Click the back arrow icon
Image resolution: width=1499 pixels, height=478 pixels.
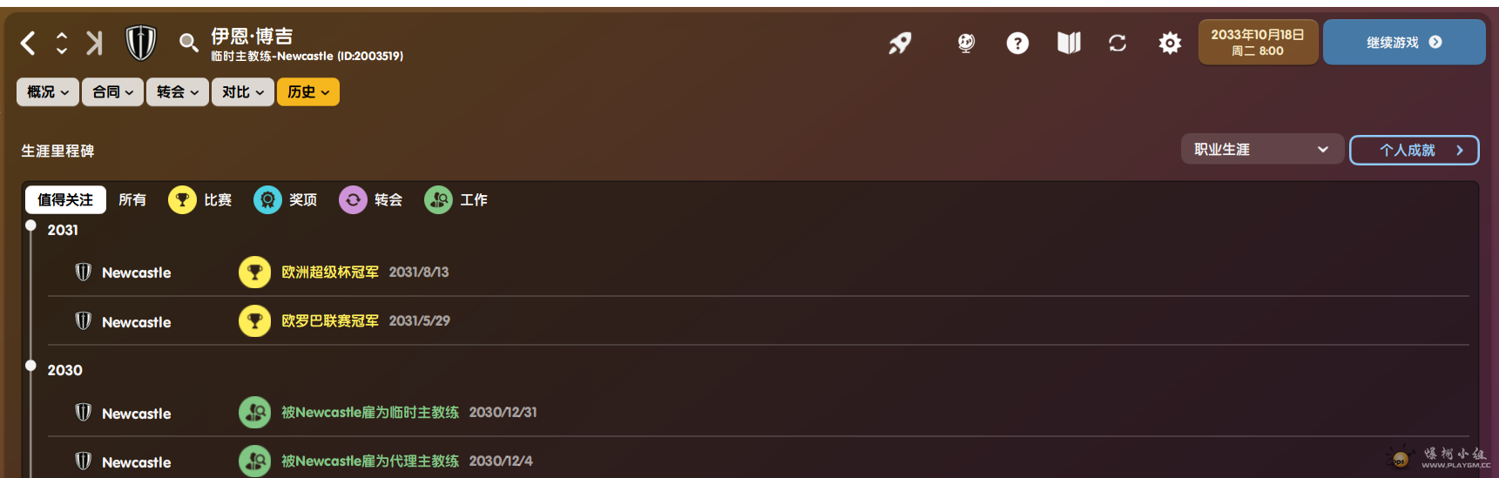point(28,43)
